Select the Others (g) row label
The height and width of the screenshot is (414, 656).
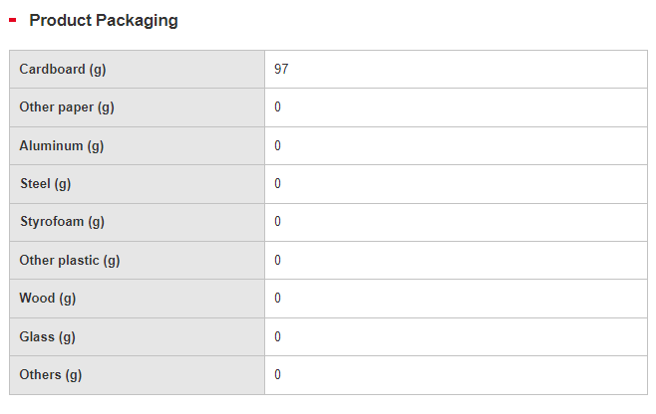pyautogui.click(x=51, y=375)
